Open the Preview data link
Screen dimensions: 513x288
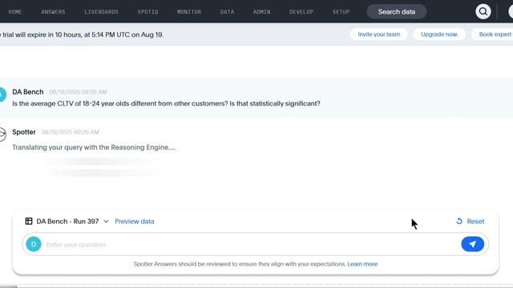tap(135, 222)
